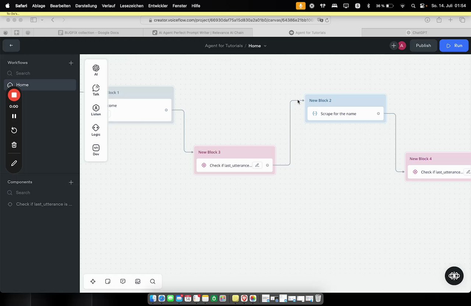Open the Entwickler menu

(x=158, y=6)
